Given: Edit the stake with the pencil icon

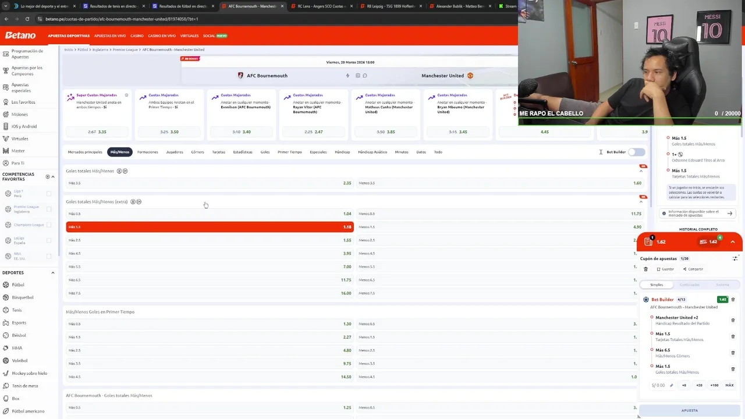Looking at the screenshot, I should coord(671,385).
